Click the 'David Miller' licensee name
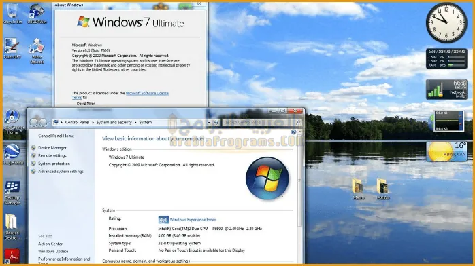This screenshot has width=475, height=266. (86, 104)
